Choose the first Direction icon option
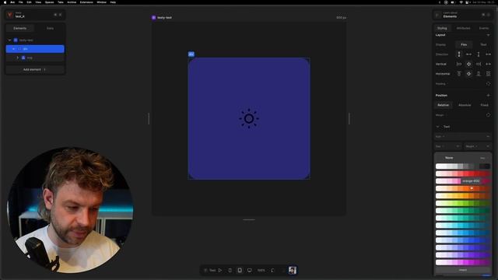 (459, 54)
